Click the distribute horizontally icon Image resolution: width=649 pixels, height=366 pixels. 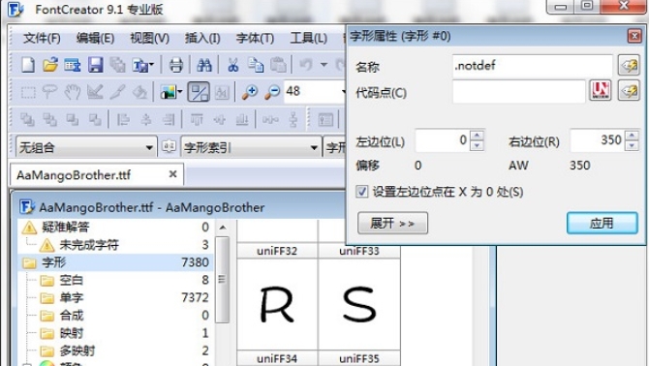coord(270,119)
